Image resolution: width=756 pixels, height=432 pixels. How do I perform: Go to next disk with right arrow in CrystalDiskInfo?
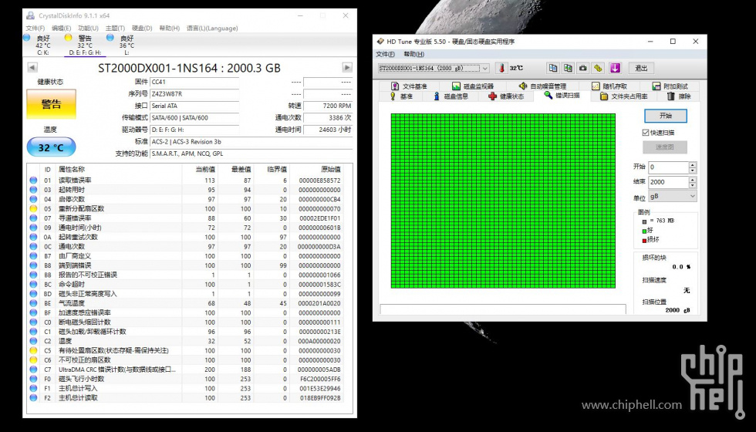click(x=347, y=68)
